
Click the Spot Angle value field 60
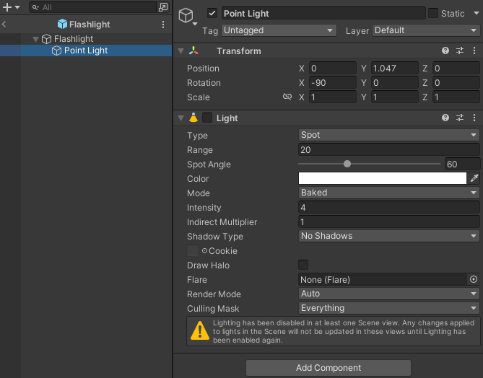[x=462, y=164]
